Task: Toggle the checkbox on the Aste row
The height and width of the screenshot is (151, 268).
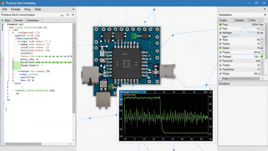Action: click(262, 40)
